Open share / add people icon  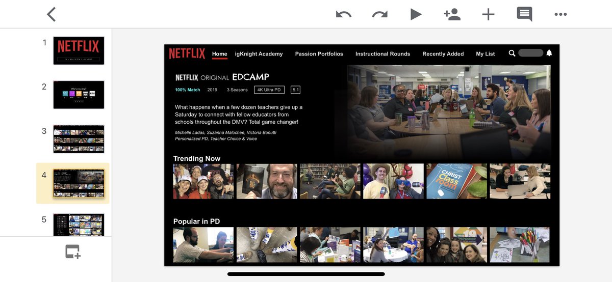tap(452, 14)
